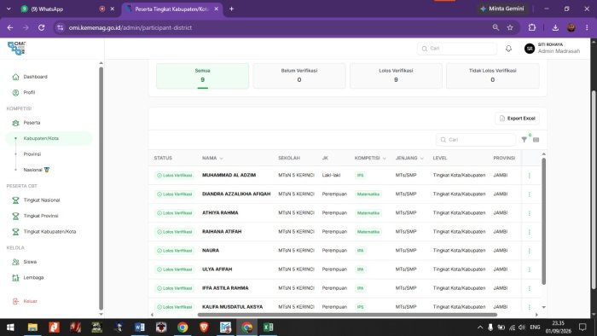Open the column visibility icon
This screenshot has width=597, height=336.
[x=536, y=140]
